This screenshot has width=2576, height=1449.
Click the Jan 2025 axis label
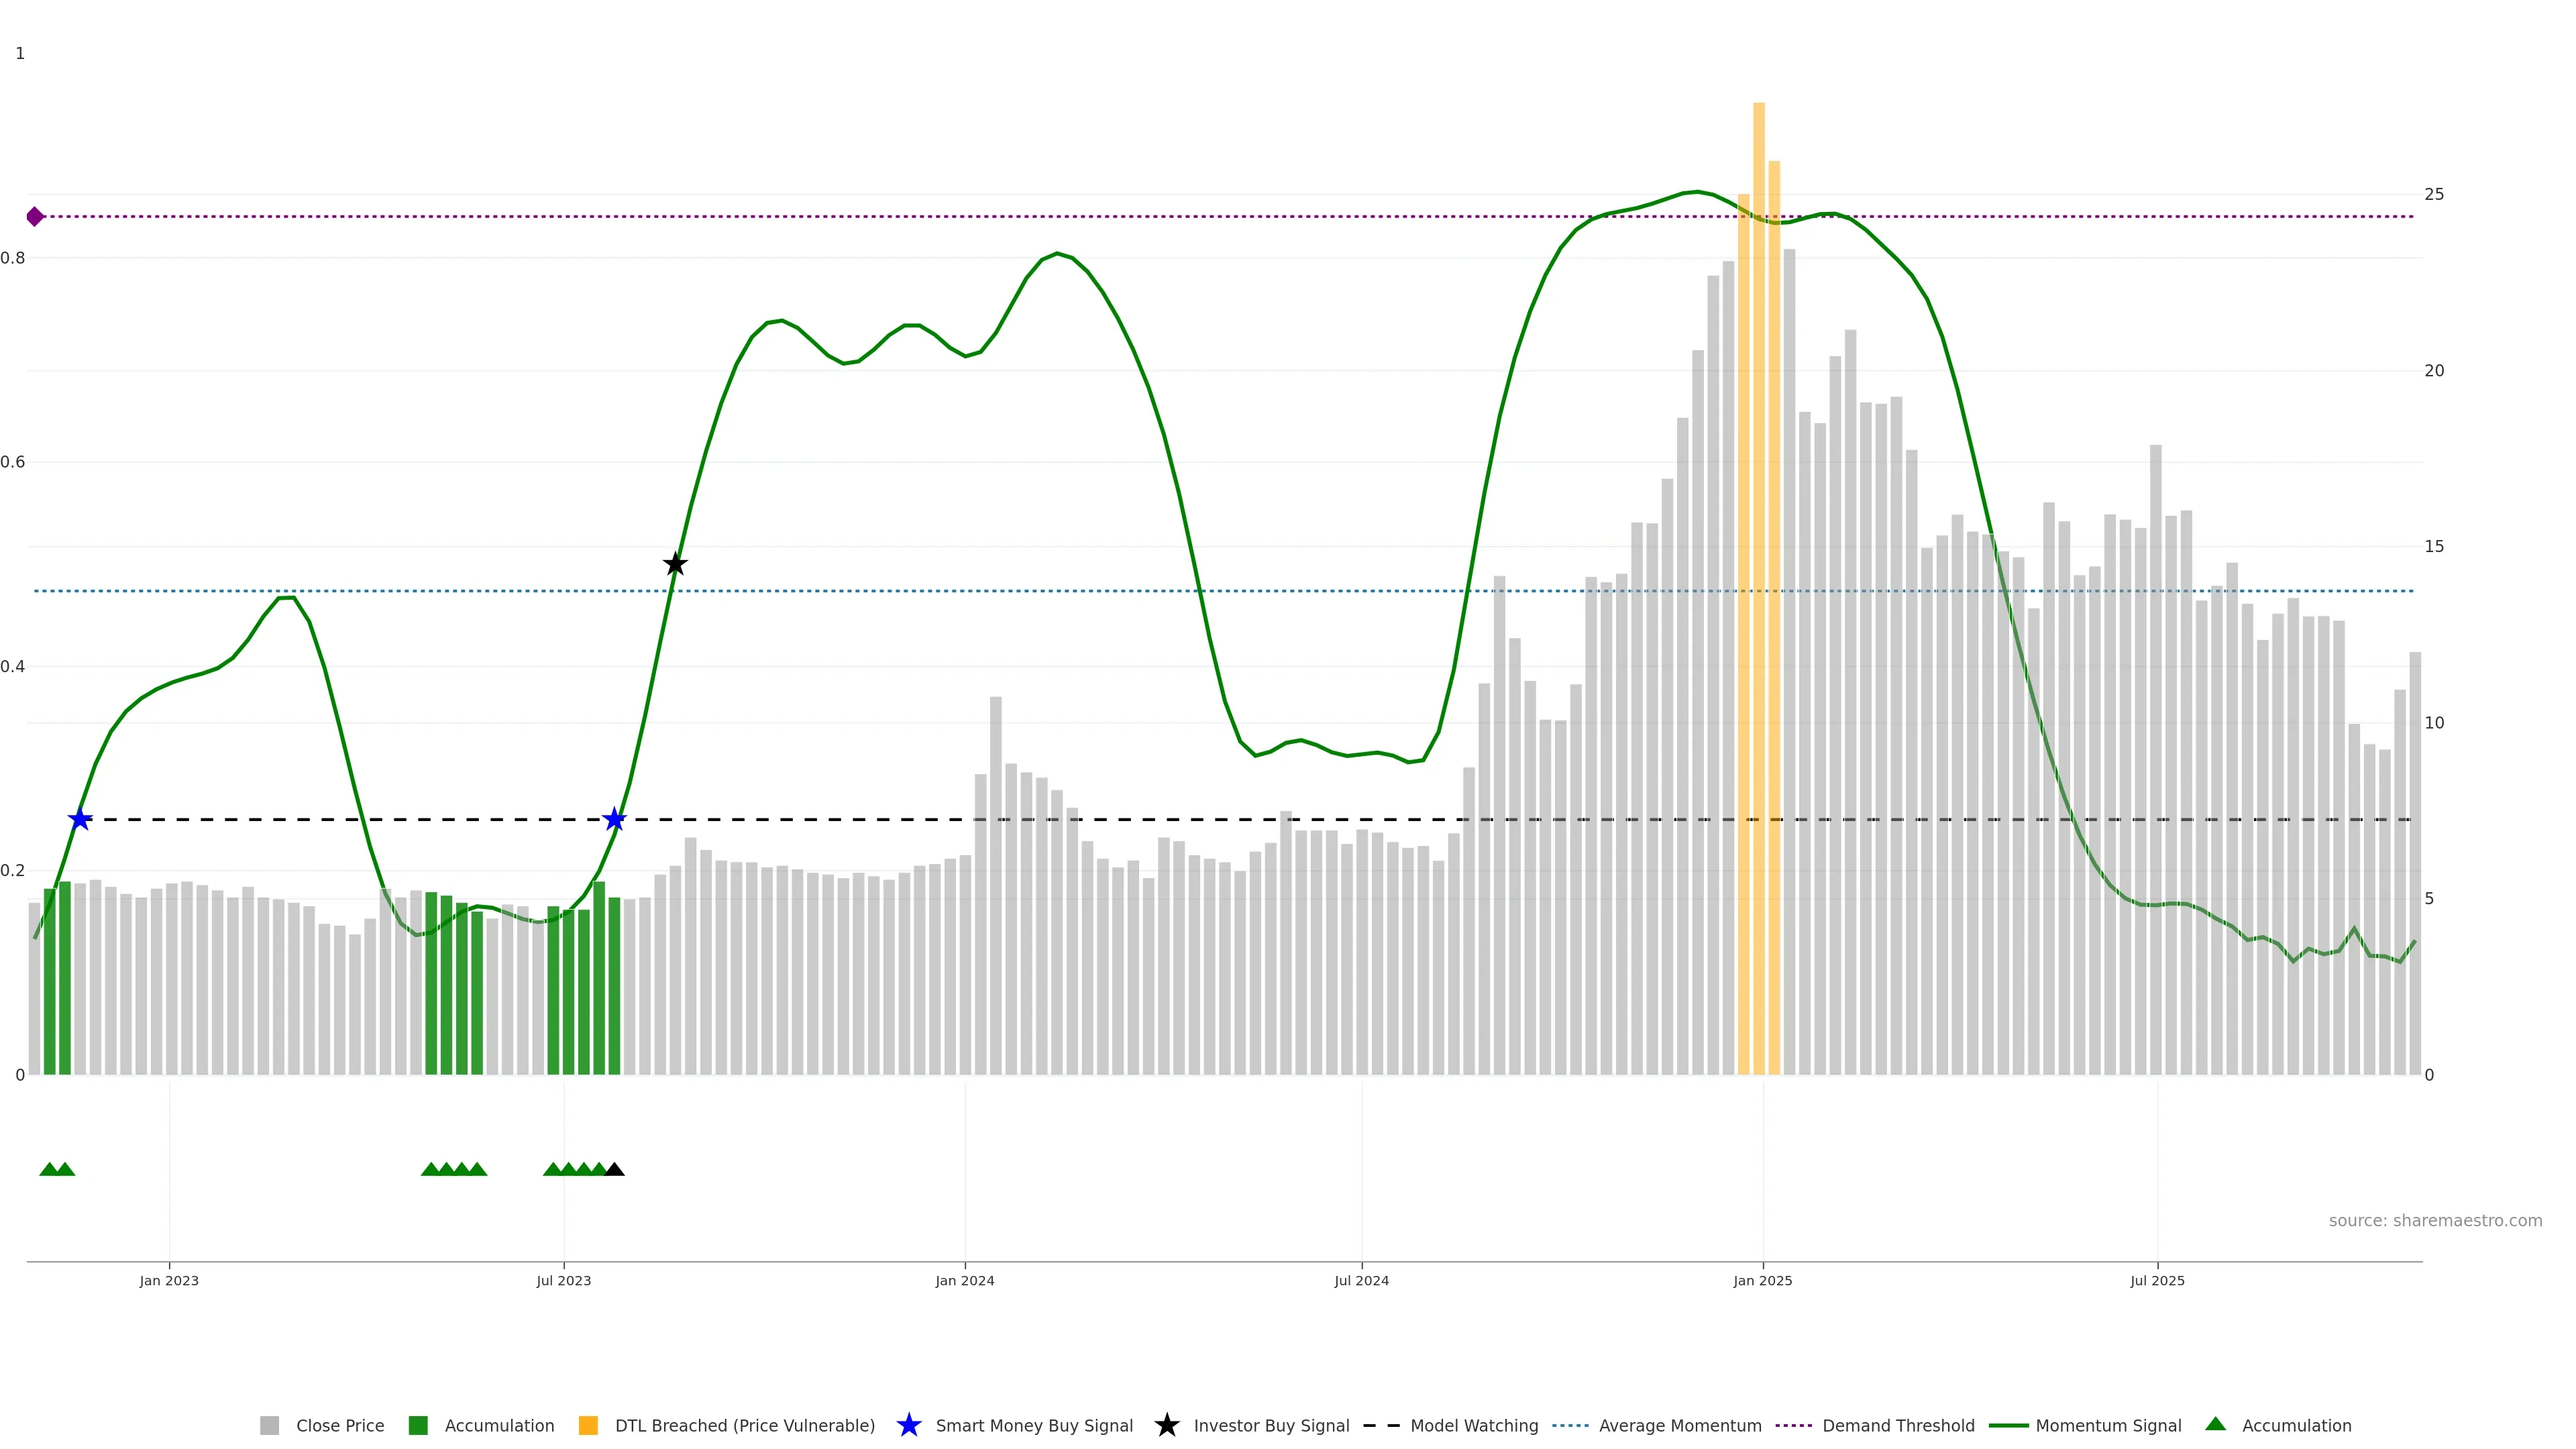point(1762,1280)
